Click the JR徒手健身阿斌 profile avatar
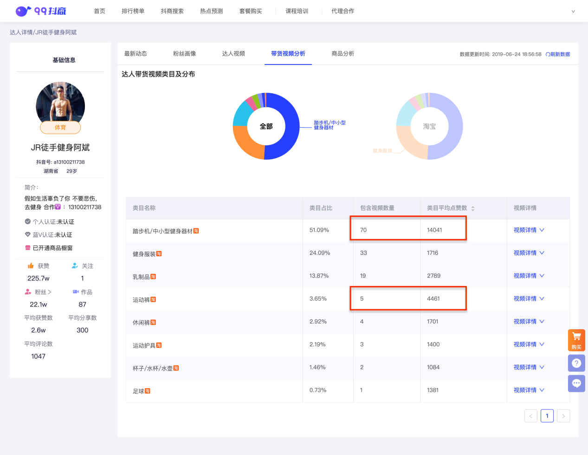The height and width of the screenshot is (455, 588). point(60,106)
